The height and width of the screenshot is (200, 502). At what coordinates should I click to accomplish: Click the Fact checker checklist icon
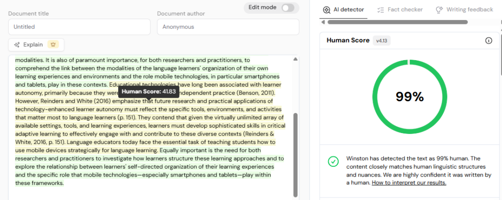pyautogui.click(x=380, y=10)
